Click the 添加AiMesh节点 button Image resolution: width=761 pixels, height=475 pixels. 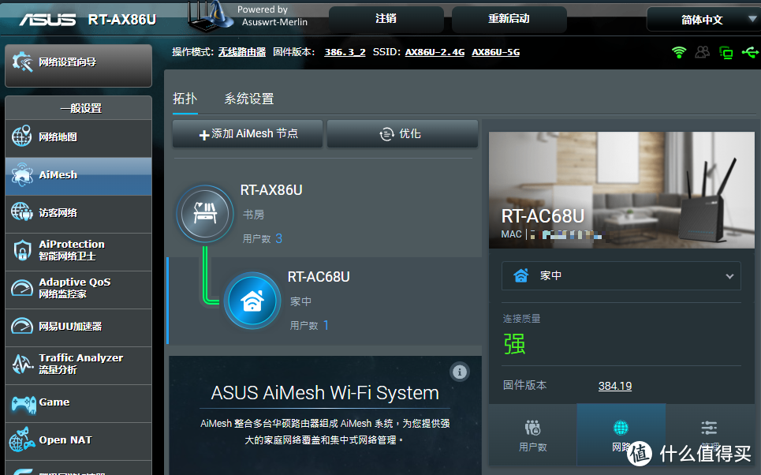click(247, 133)
